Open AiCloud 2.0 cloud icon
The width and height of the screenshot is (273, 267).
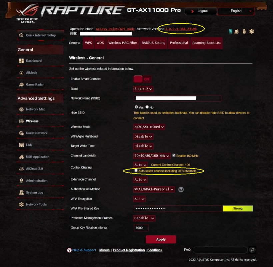[21, 169]
